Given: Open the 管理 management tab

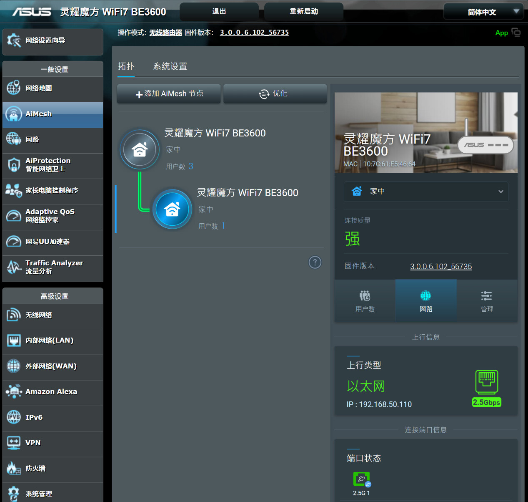Looking at the screenshot, I should (487, 301).
